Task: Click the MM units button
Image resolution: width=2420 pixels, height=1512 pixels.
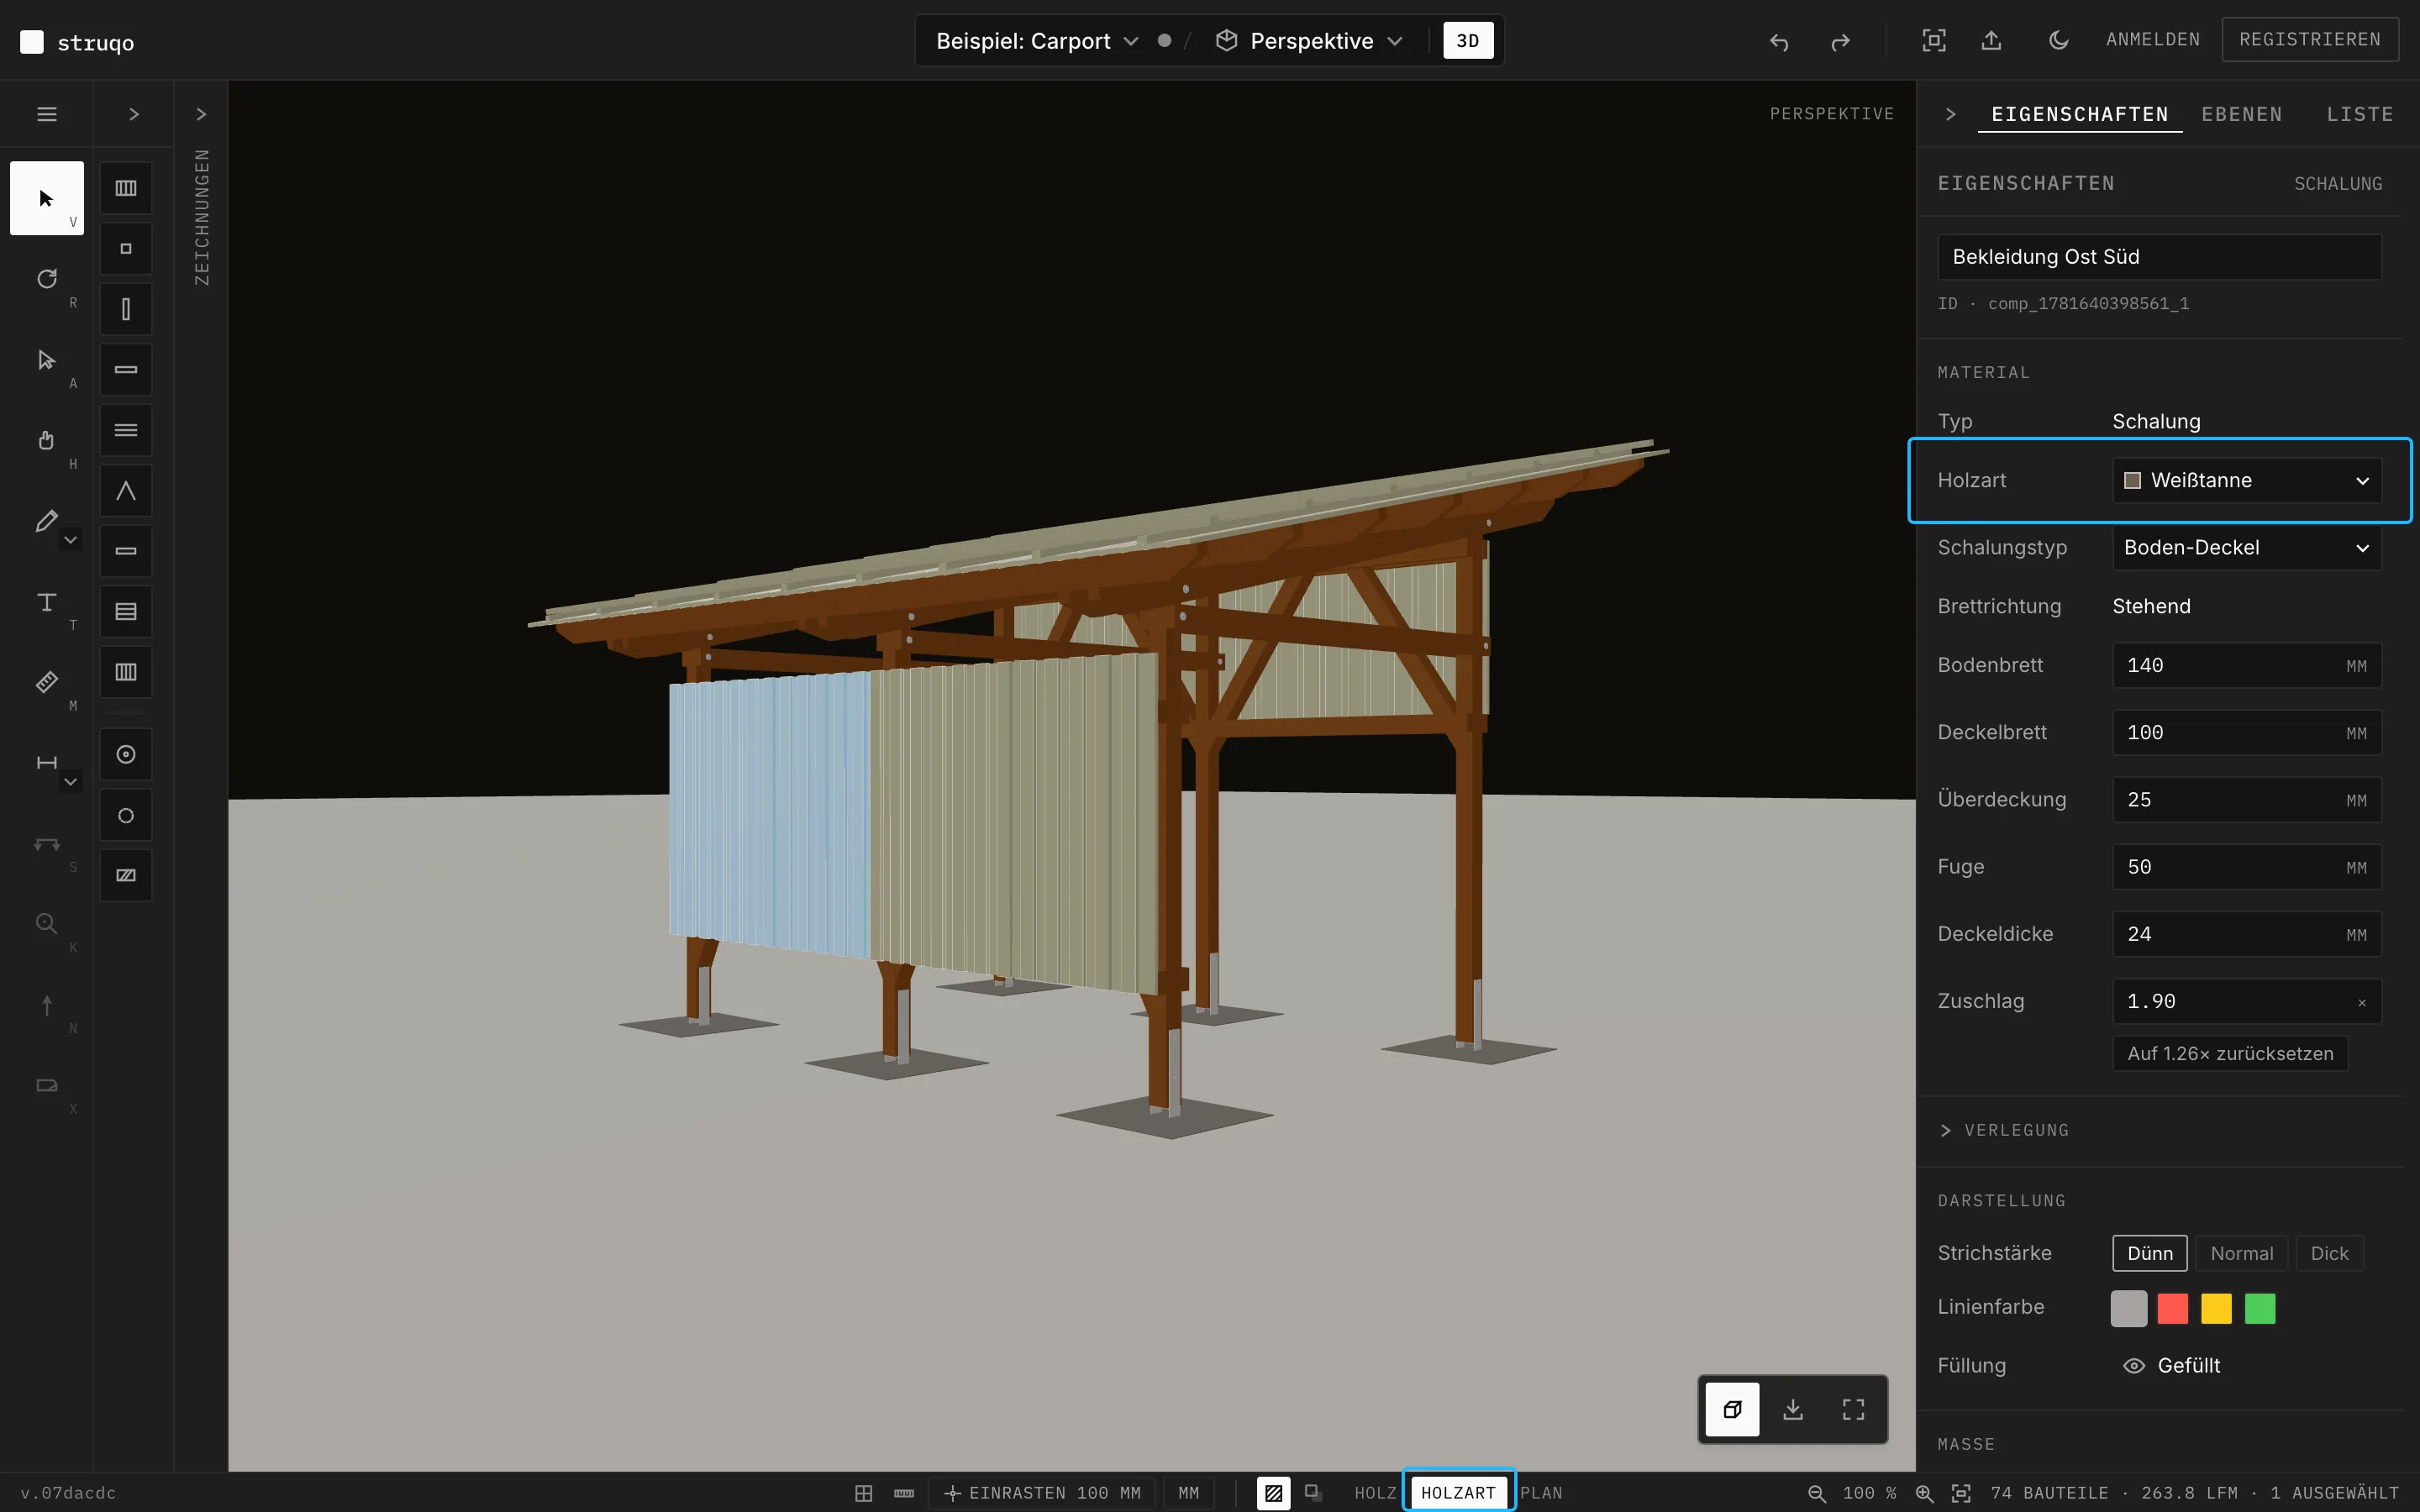Action: tap(1188, 1493)
